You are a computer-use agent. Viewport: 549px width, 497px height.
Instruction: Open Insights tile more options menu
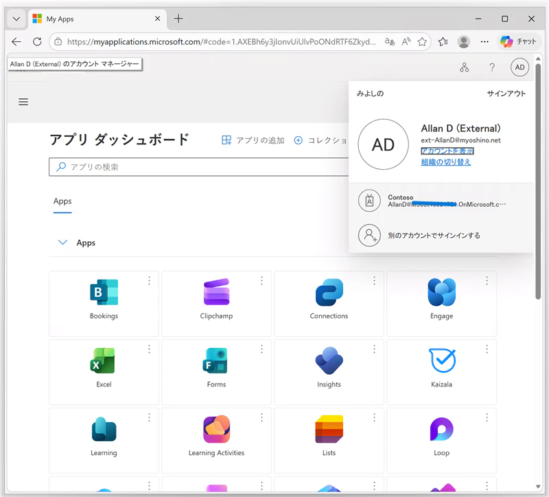coord(374,349)
